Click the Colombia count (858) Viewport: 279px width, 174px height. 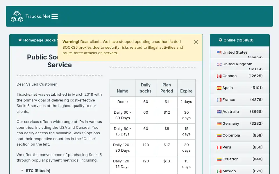tap(257, 135)
